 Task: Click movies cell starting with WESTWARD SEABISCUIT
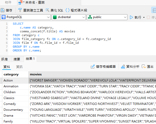tap(92, 98)
